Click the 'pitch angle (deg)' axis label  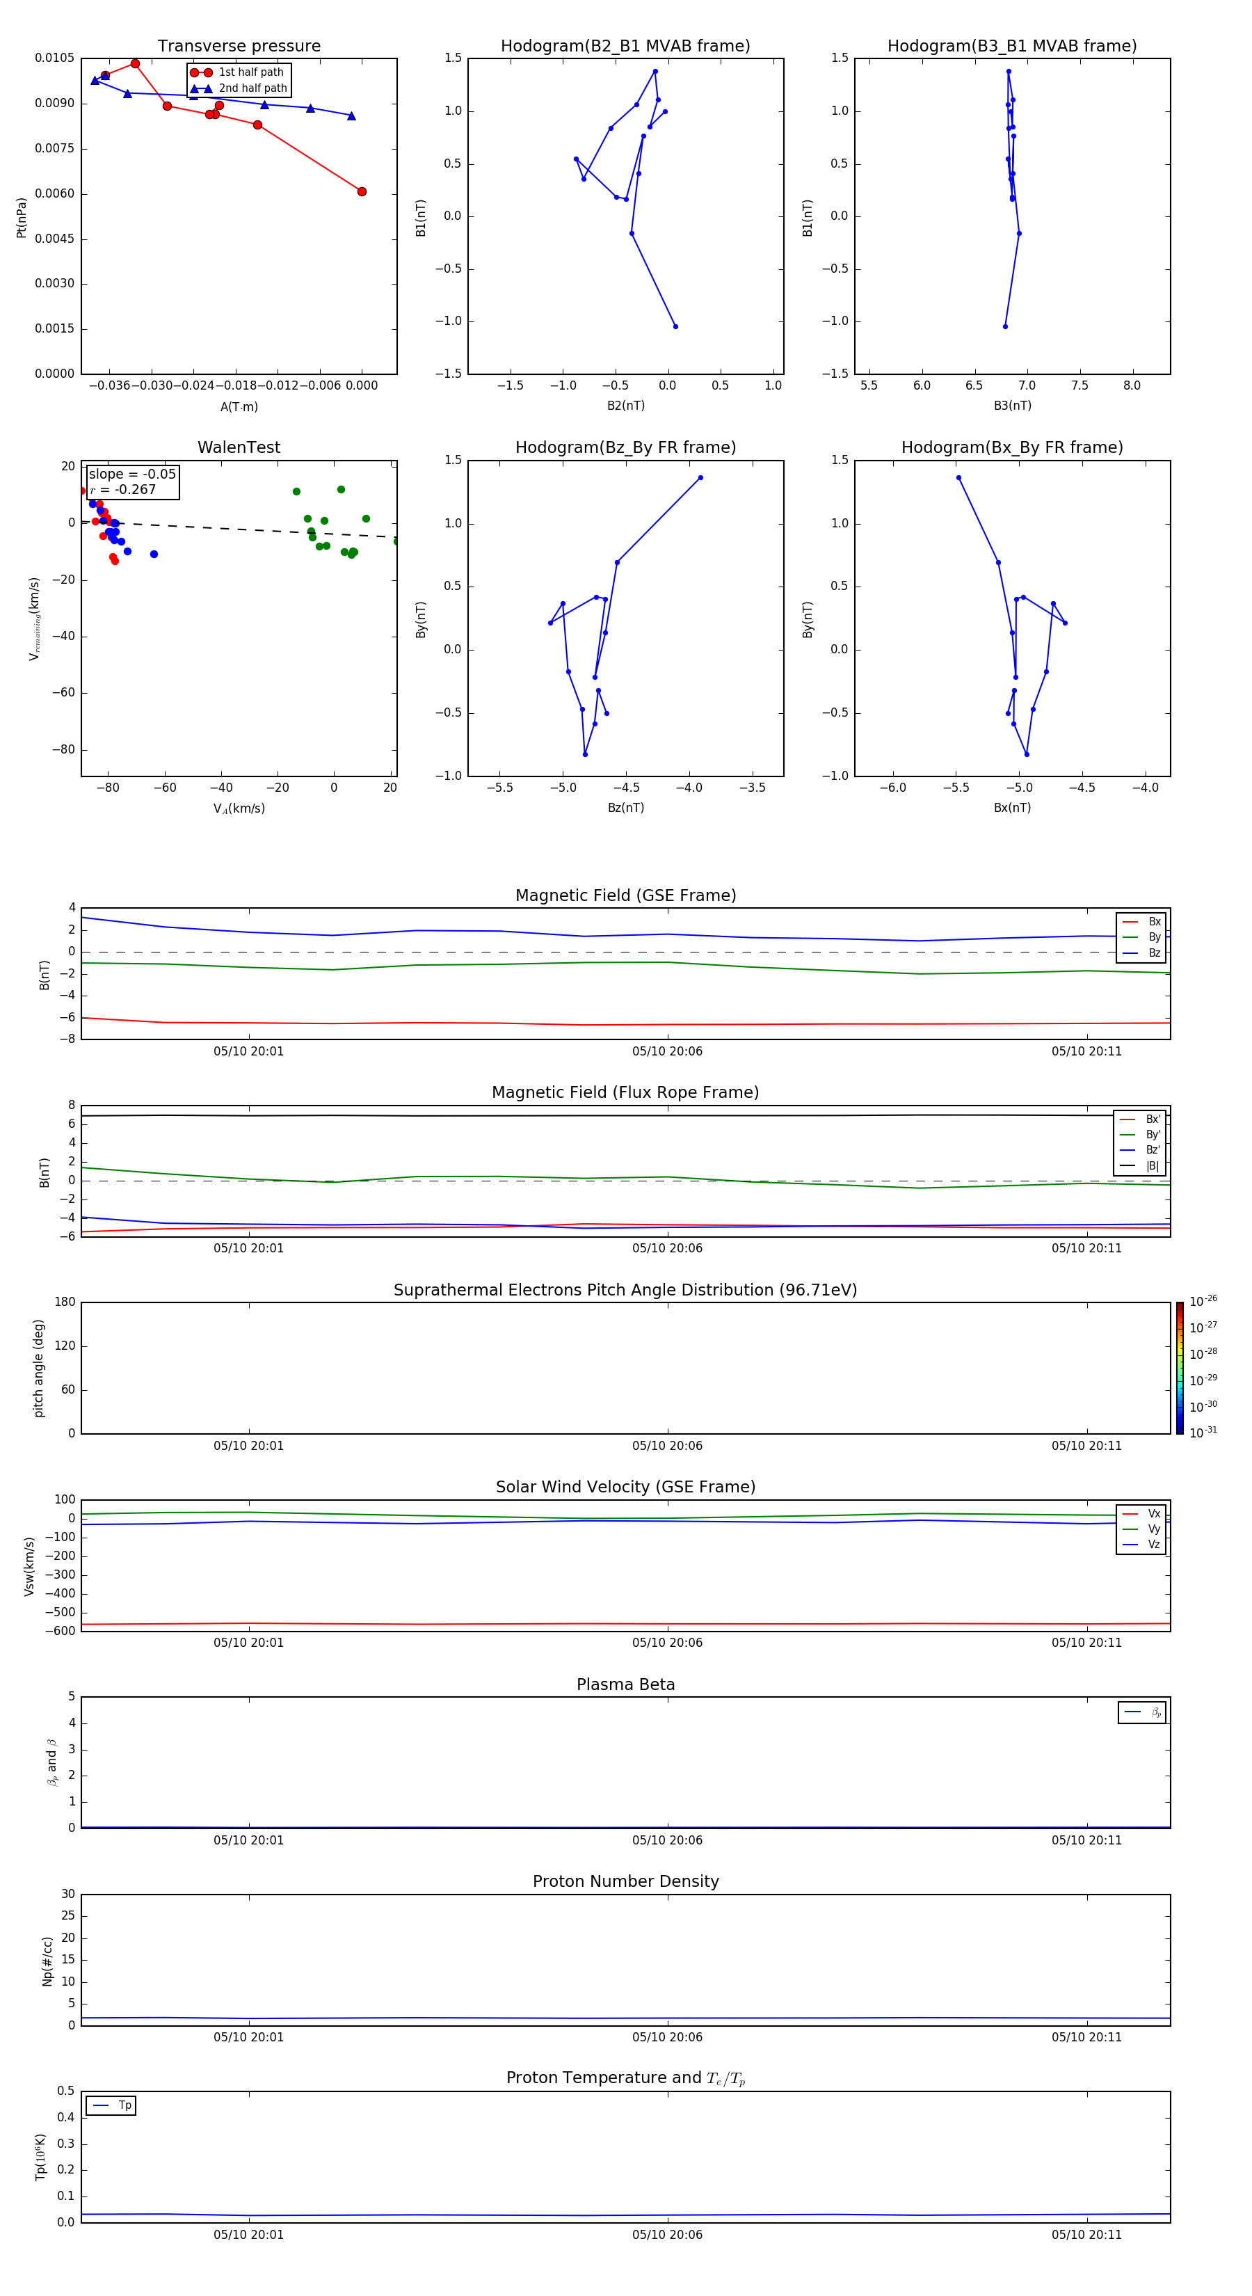(x=38, y=1368)
